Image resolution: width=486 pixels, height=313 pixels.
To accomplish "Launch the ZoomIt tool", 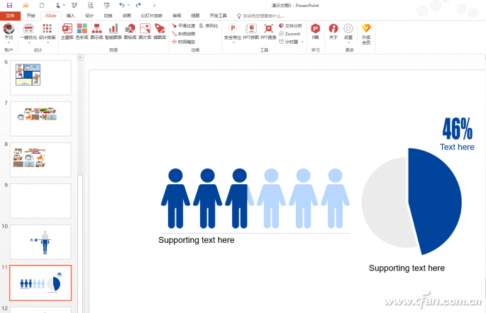I will (x=289, y=34).
